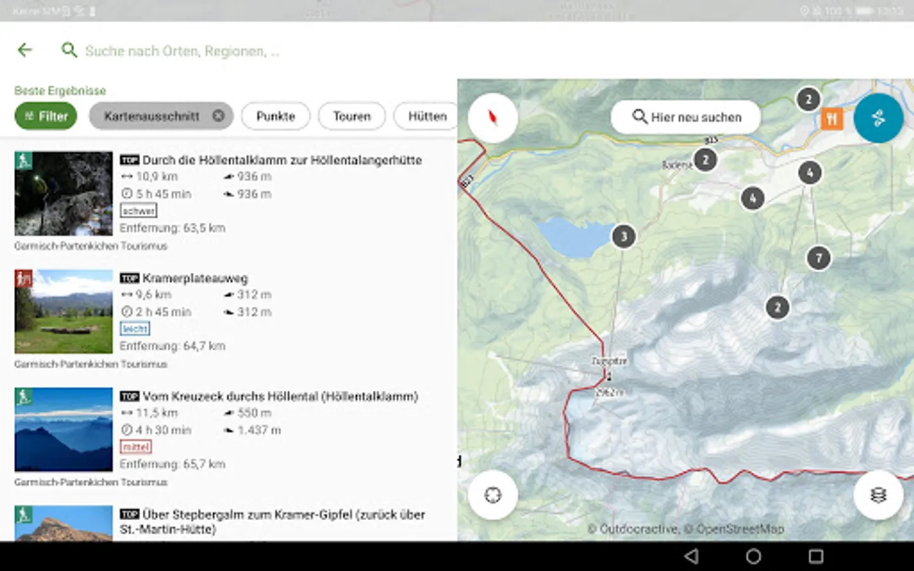Select the '11,5 km' distance value

(x=157, y=412)
